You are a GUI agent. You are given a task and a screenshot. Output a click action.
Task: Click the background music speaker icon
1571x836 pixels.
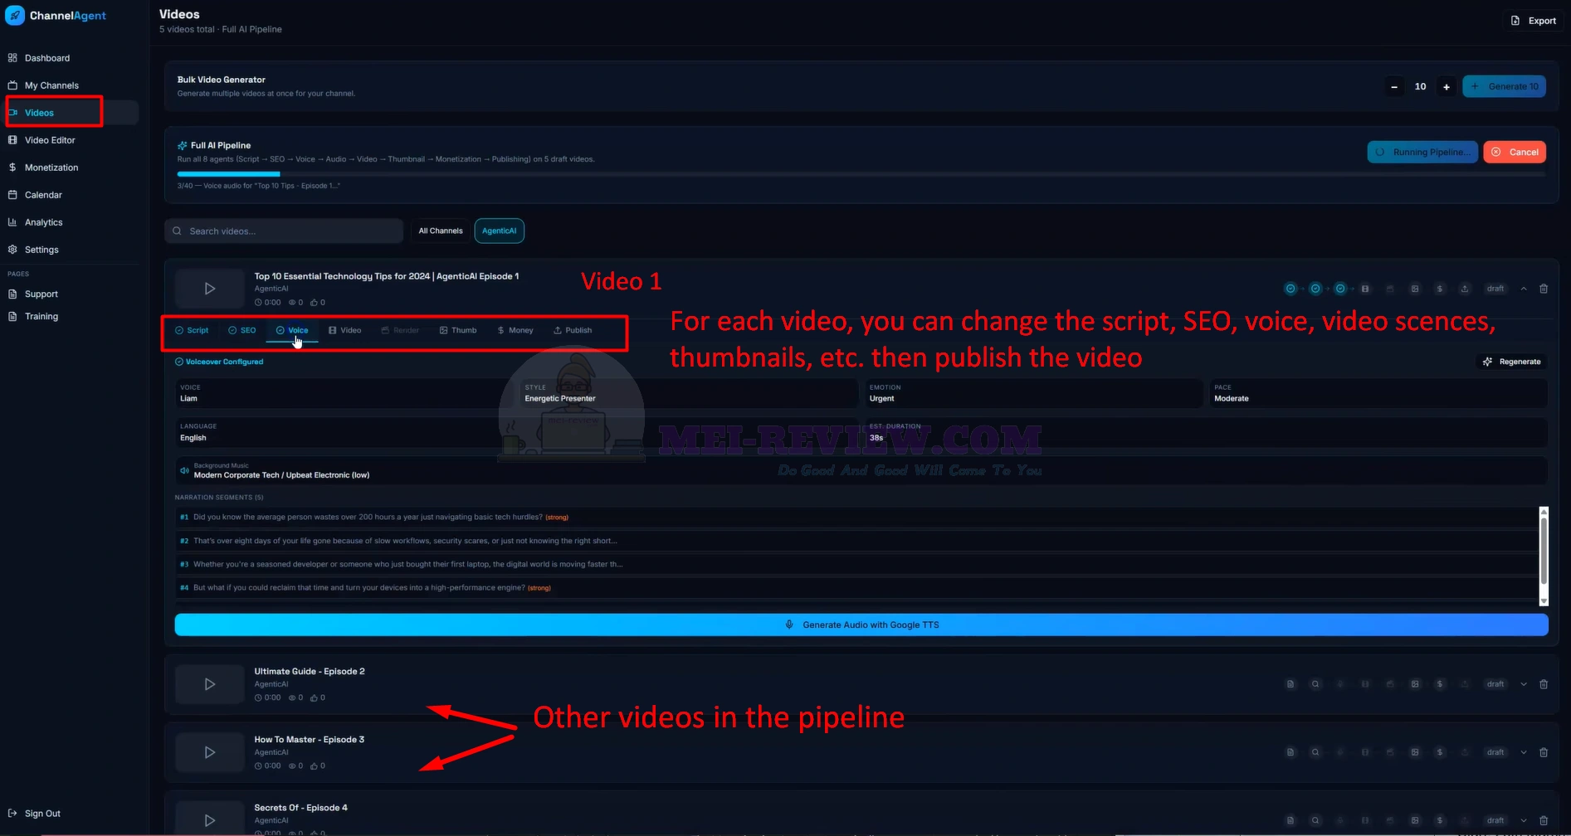(x=184, y=470)
